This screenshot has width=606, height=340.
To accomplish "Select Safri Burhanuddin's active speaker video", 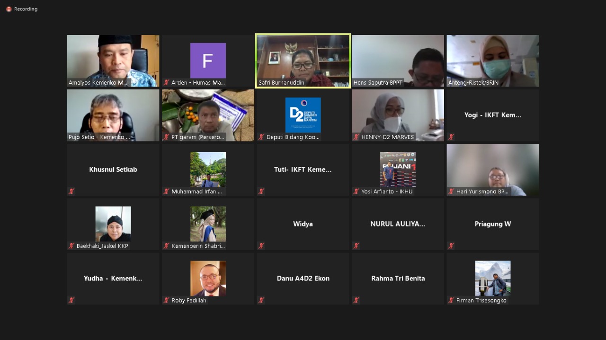I will [x=303, y=61].
